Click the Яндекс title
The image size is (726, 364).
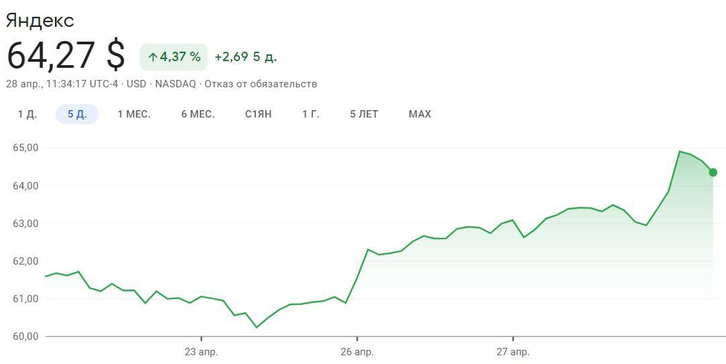coord(40,20)
